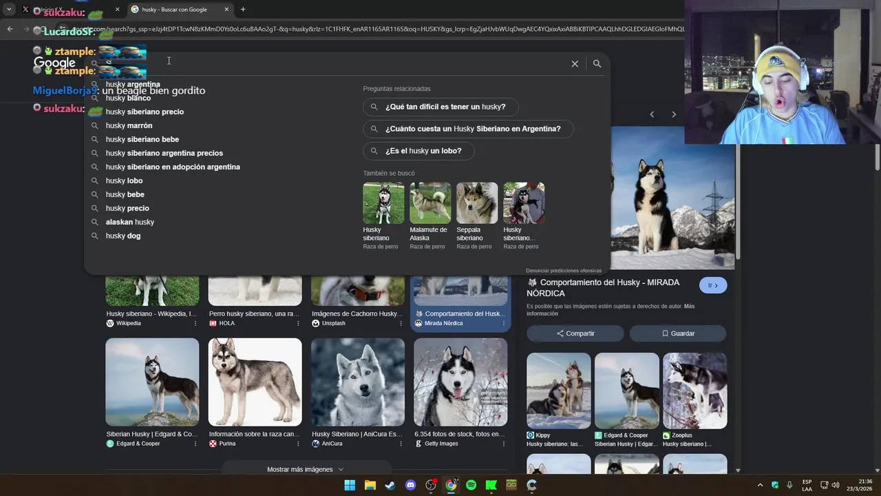Image resolution: width=881 pixels, height=496 pixels.
Task: Open Husky Siberiano AniCura image result
Action: pyautogui.click(x=357, y=382)
